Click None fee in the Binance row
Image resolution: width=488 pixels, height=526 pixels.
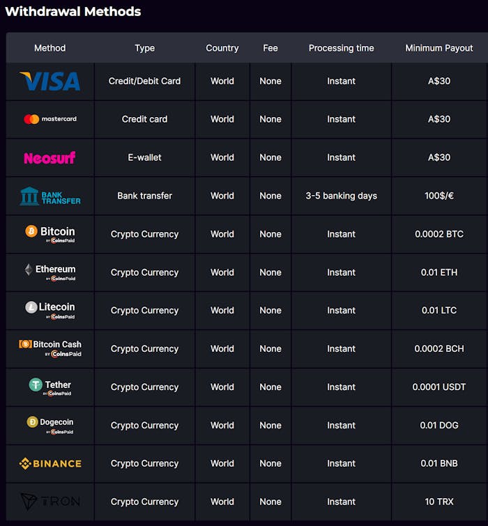270,463
